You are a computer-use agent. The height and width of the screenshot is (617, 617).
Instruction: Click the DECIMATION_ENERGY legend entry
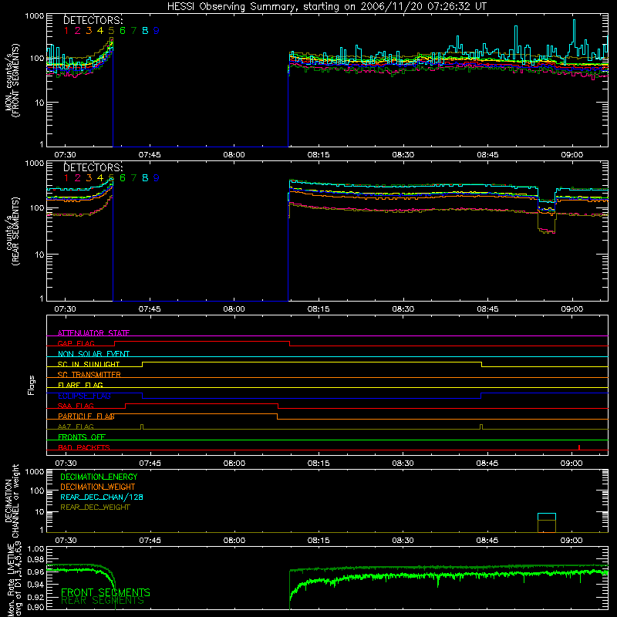(x=99, y=477)
